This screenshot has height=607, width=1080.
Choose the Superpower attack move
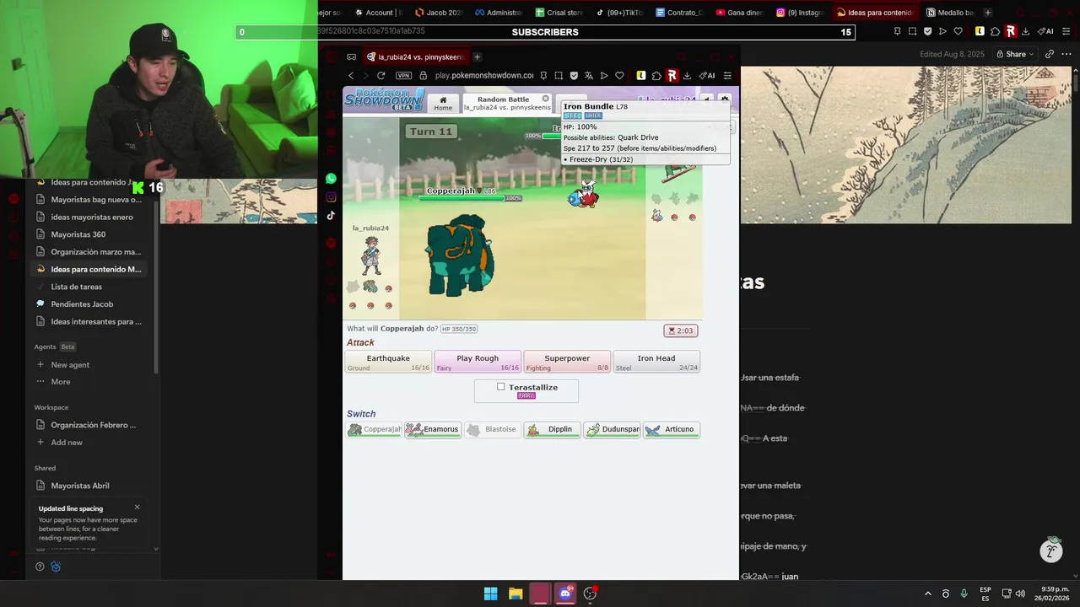567,362
